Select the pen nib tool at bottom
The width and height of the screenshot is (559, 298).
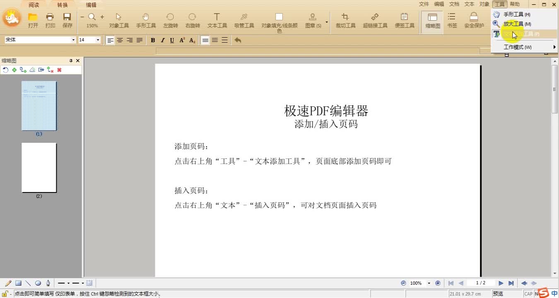pyautogui.click(x=48, y=283)
